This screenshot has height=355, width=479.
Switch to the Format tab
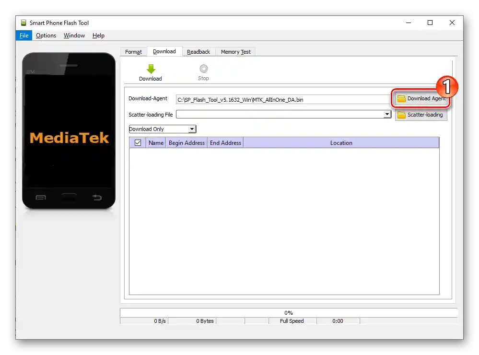pyautogui.click(x=133, y=51)
